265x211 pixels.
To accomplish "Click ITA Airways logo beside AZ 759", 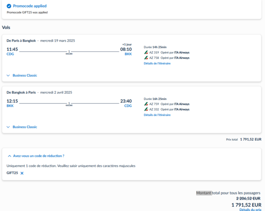I will click(146, 104).
